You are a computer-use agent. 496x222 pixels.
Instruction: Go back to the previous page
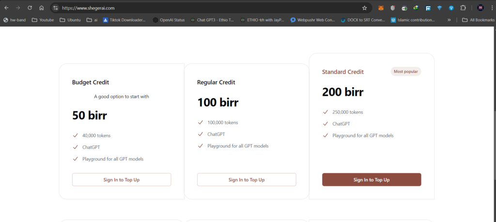click(6, 8)
